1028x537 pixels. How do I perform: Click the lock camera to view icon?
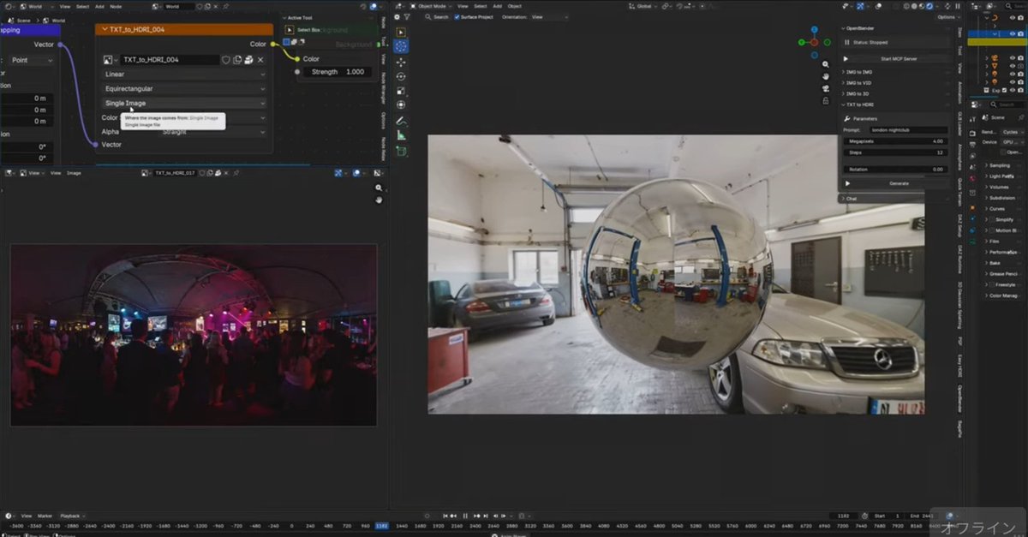coord(825,100)
